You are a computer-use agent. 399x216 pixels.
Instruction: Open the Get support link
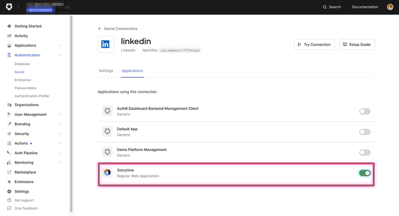[x=24, y=200]
